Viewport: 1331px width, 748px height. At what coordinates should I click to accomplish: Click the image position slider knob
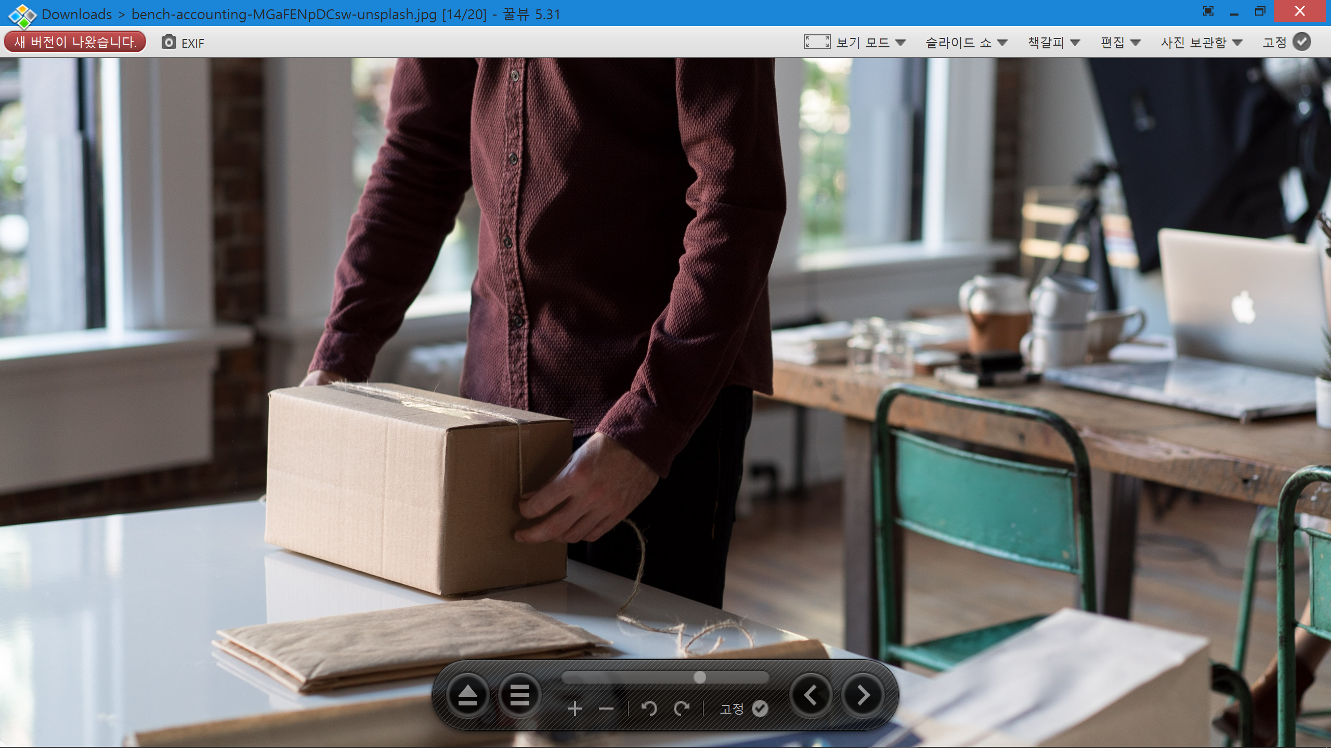click(700, 677)
